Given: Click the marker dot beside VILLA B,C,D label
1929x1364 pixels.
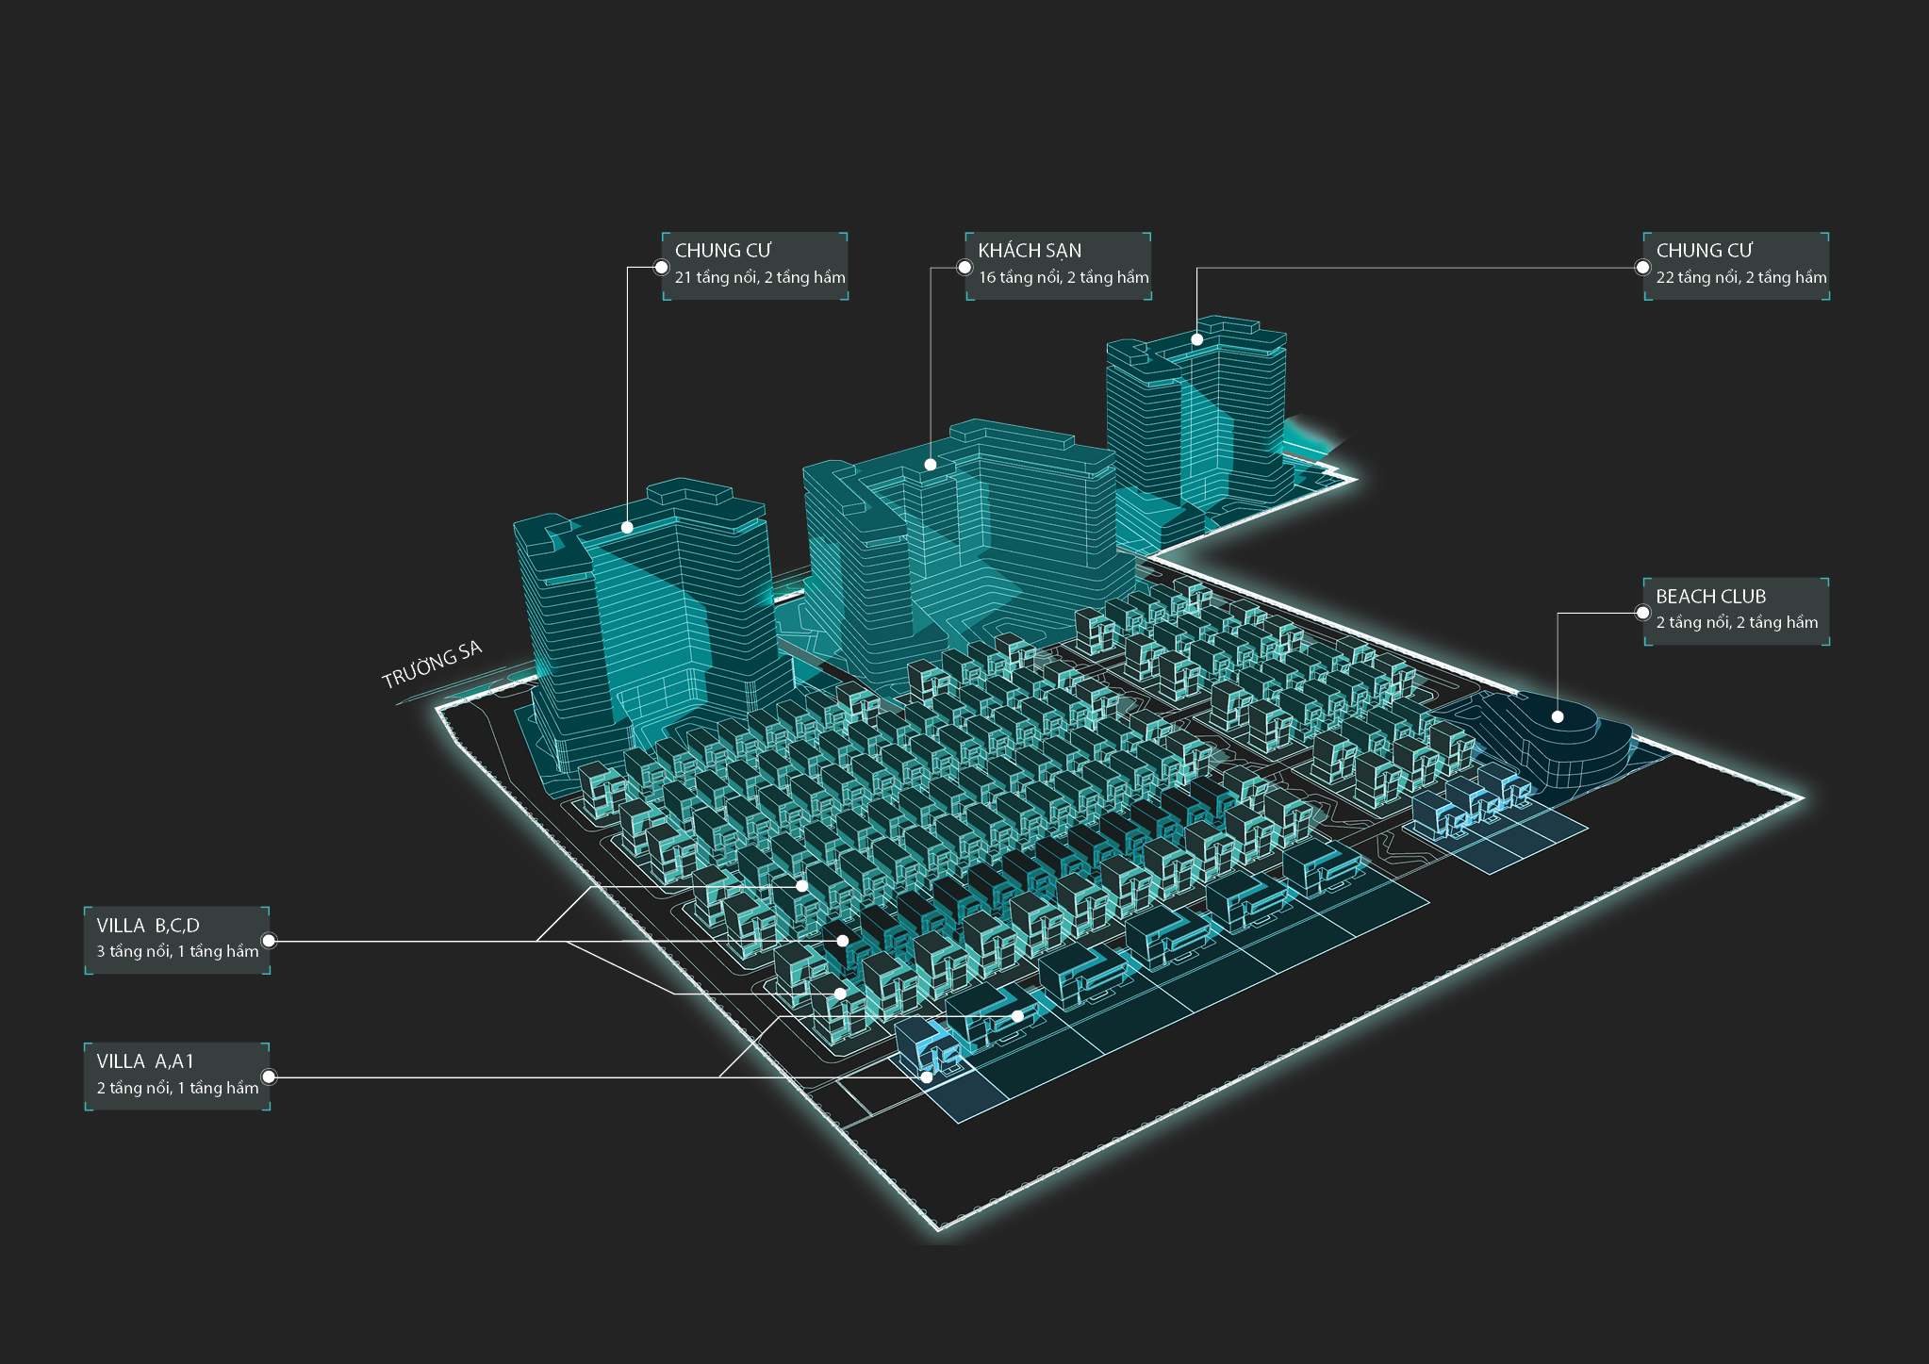Looking at the screenshot, I should (x=269, y=940).
